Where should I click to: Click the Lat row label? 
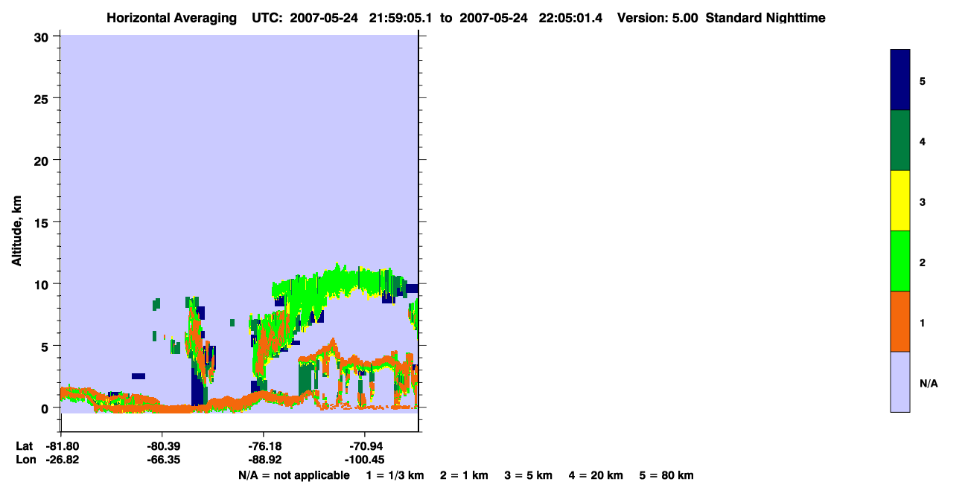[24, 446]
